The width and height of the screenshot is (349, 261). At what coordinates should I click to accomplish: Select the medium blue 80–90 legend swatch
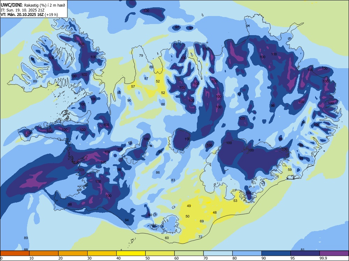(x=247, y=253)
